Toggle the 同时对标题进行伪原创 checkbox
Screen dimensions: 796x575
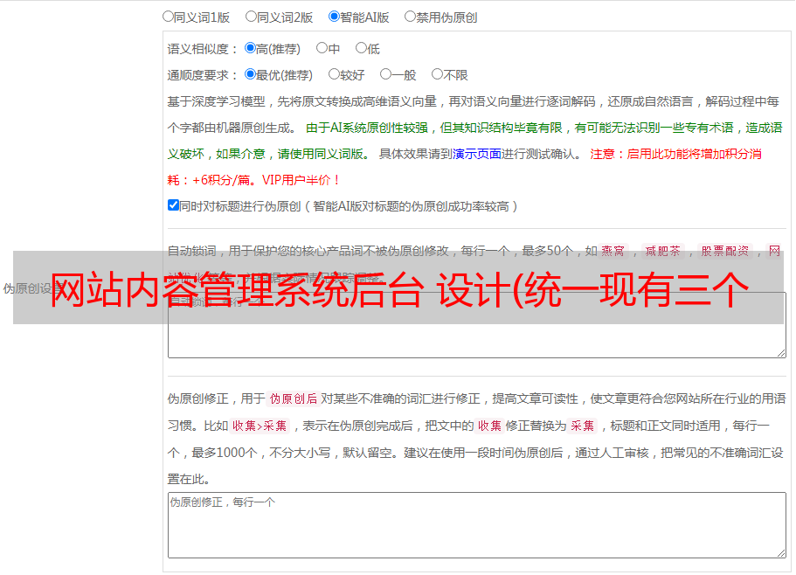pos(173,205)
